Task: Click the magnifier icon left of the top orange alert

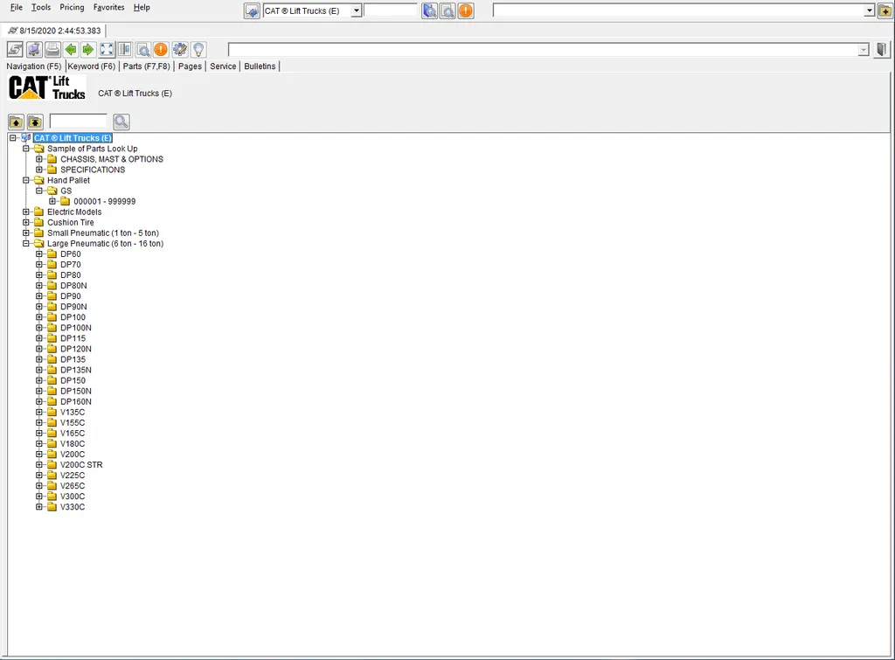Action: pos(447,10)
